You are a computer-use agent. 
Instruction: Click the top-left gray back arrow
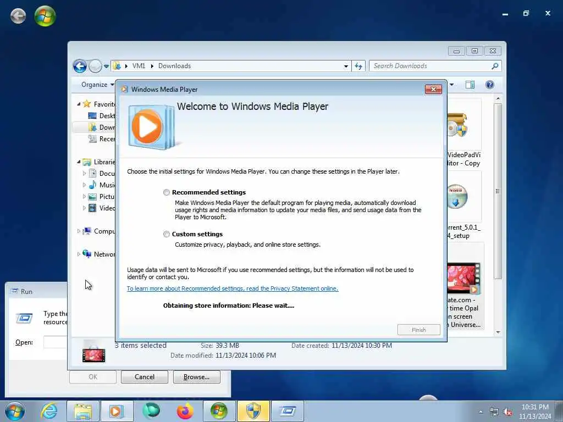point(18,16)
